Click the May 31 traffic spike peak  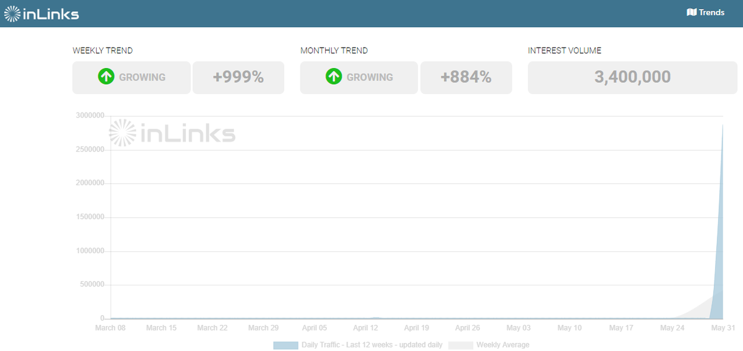tap(723, 126)
